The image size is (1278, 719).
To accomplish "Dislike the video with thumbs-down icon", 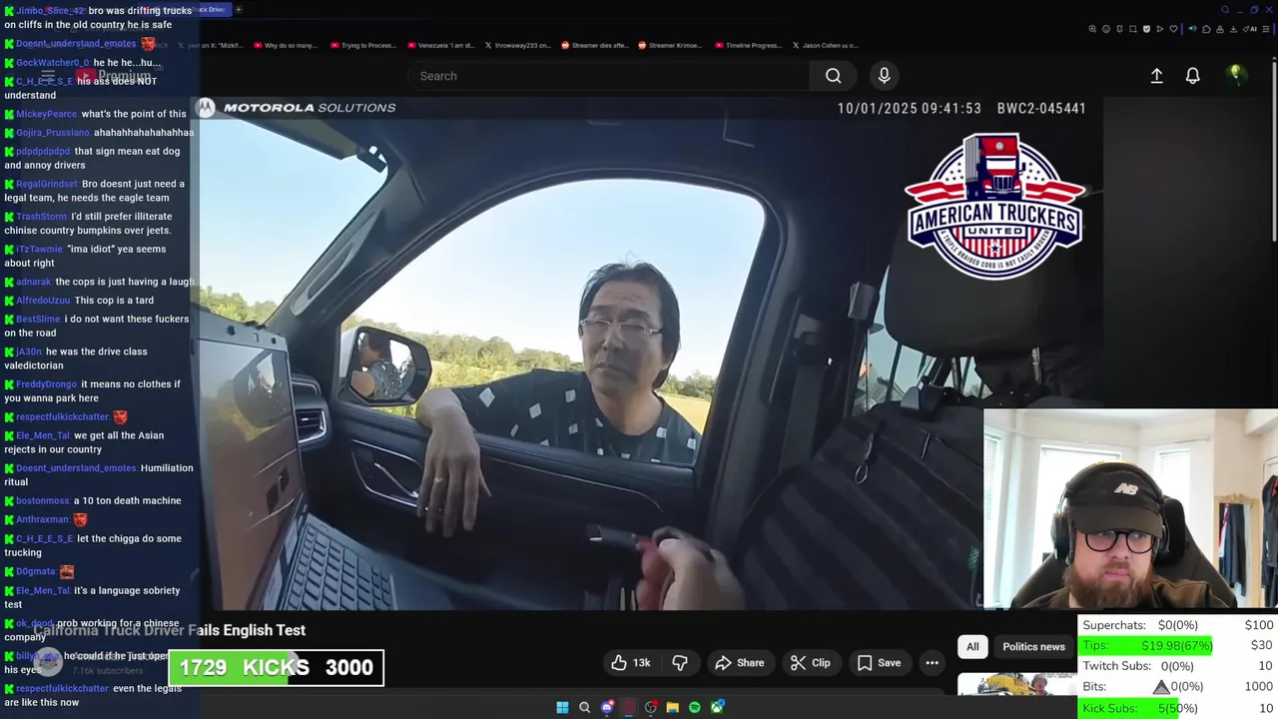I will click(x=680, y=663).
